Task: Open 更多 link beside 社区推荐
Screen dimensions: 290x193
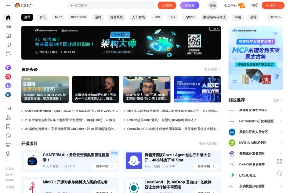Action: (277, 100)
